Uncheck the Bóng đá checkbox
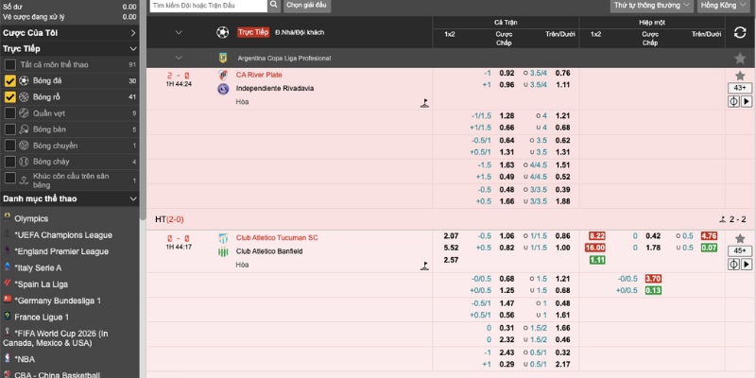The image size is (756, 378). pos(10,81)
